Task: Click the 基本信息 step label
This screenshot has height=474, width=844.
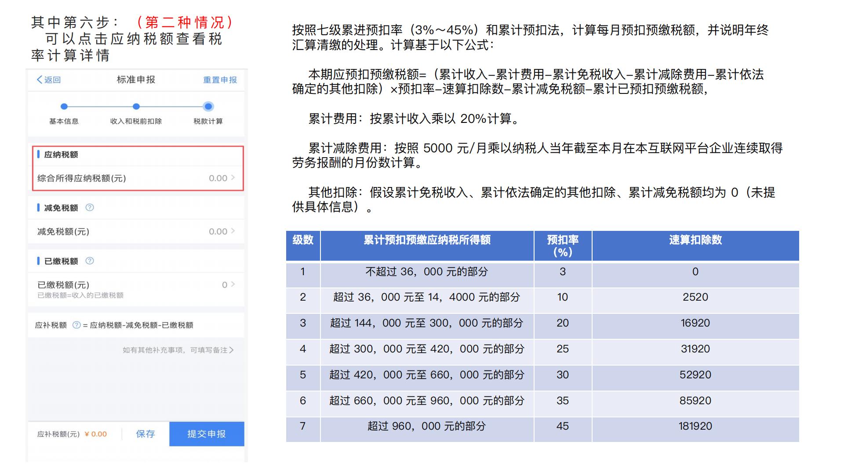Action: pos(64,121)
